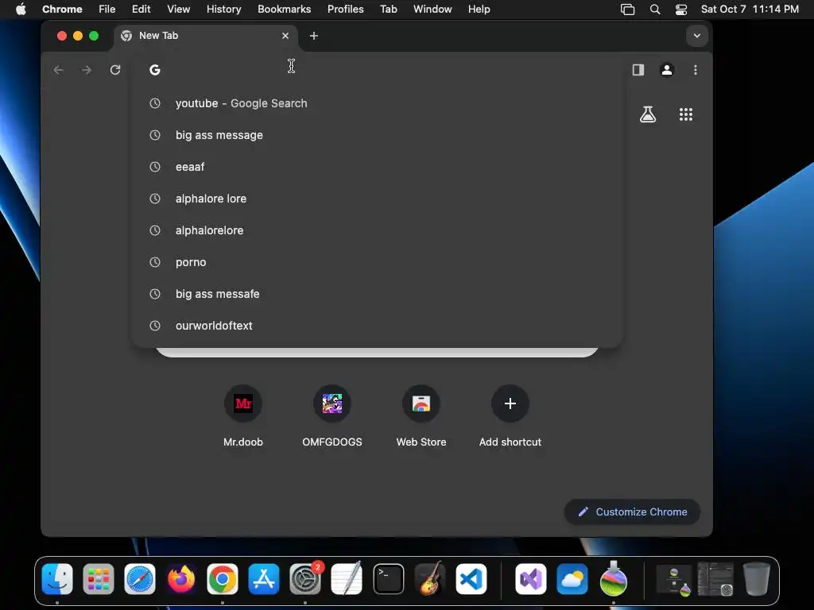The height and width of the screenshot is (610, 814).
Task: Click the Add shortcut button
Action: (x=510, y=415)
